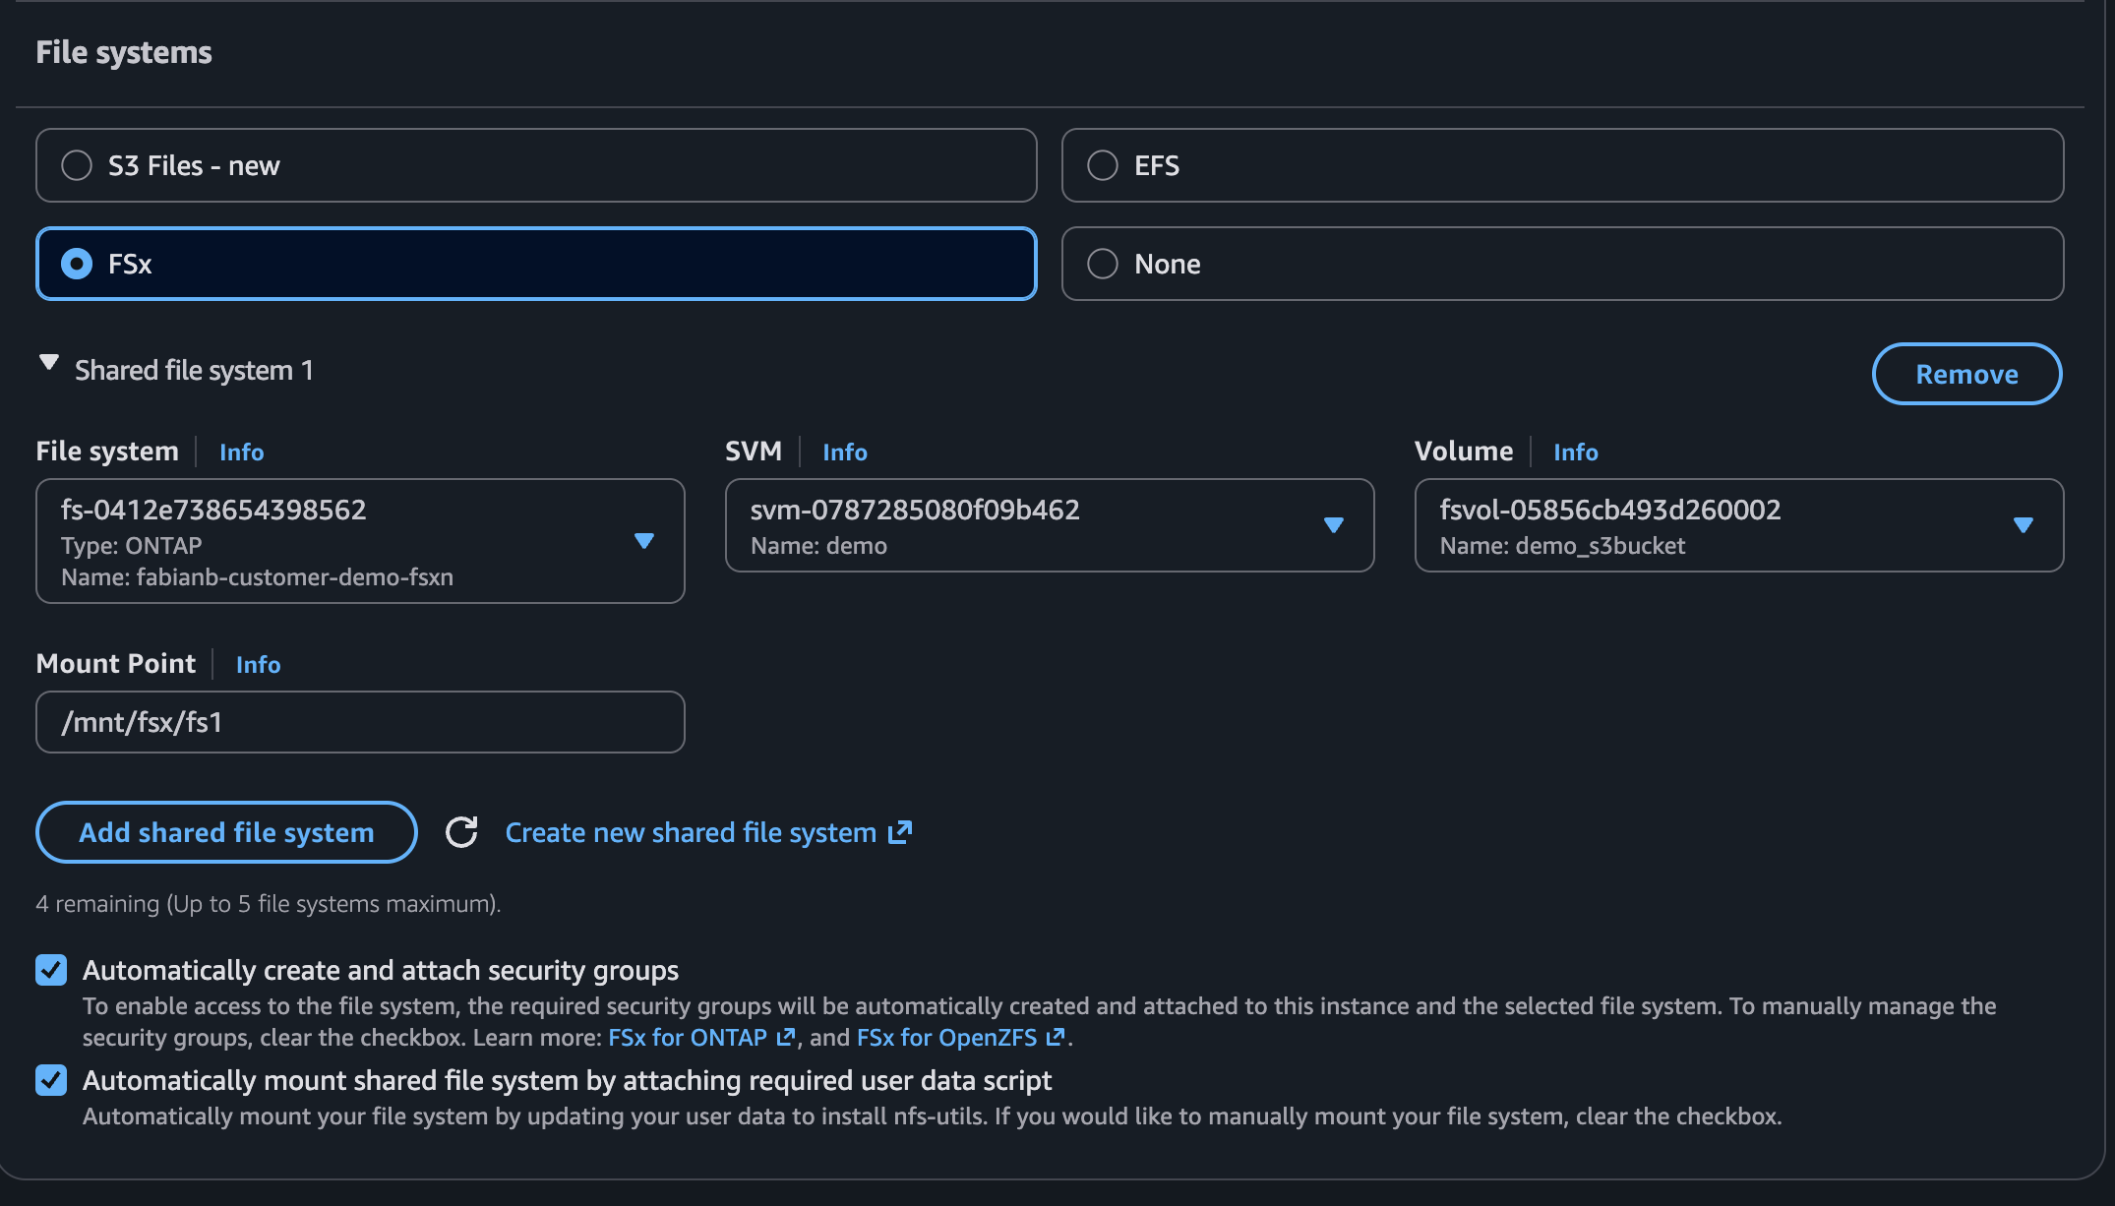
Task: Click the 4 remaining file systems text
Action: [x=269, y=903]
